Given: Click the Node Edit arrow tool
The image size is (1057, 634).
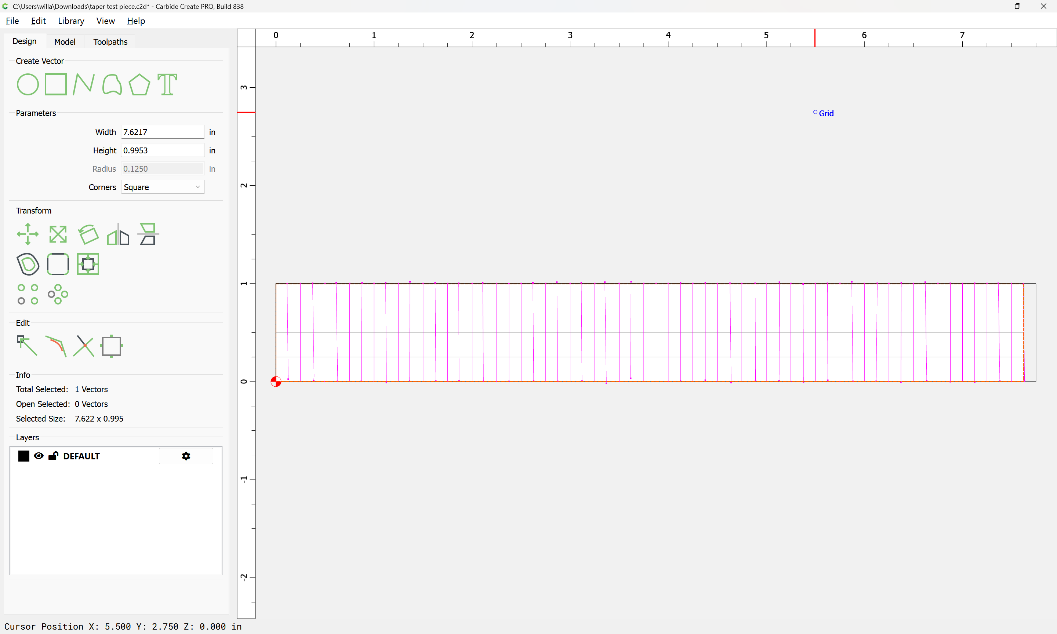Looking at the screenshot, I should pos(27,346).
